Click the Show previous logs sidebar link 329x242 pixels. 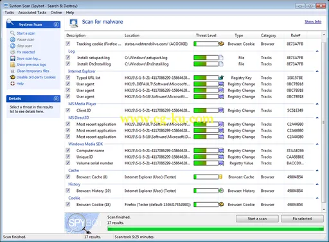tap(31, 65)
